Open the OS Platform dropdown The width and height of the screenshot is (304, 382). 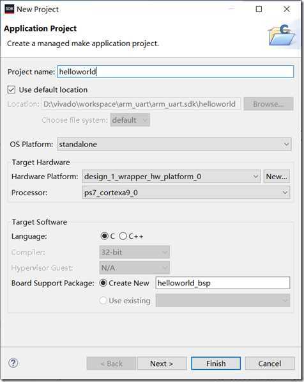(174, 144)
